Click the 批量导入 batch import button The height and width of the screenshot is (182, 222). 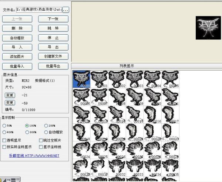click(17, 66)
